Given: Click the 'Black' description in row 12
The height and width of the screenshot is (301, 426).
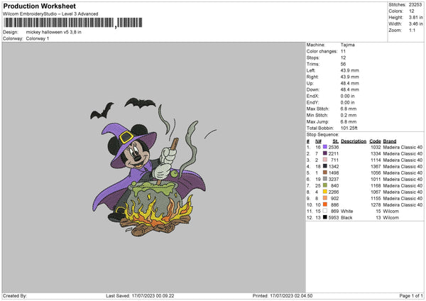Looking at the screenshot, I should point(346,217).
